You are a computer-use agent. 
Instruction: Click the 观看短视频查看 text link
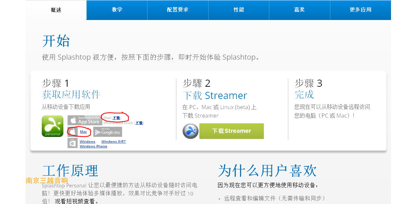click(x=76, y=202)
